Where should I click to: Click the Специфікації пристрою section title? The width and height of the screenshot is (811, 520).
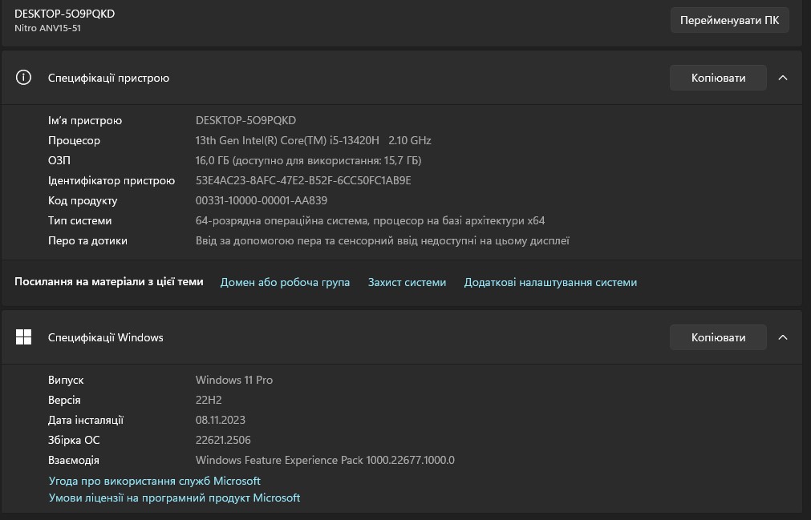tap(108, 78)
